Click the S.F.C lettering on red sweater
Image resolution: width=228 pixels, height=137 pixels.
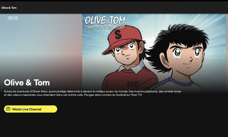pos(132,85)
